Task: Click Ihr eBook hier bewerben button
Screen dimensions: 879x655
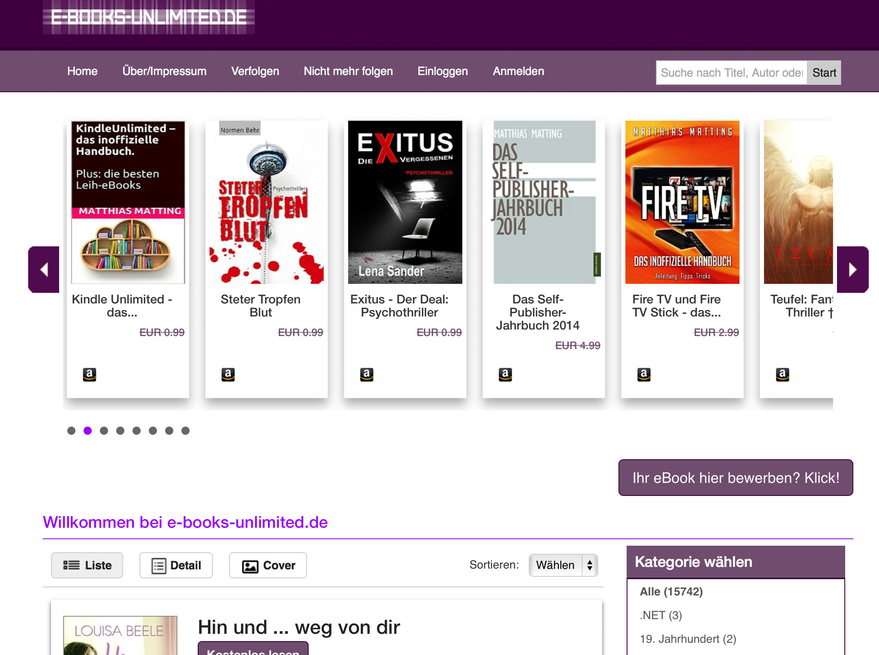Action: tap(736, 478)
